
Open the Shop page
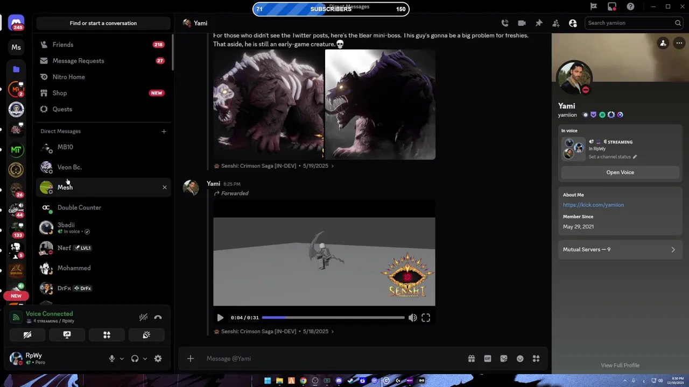coord(103,93)
